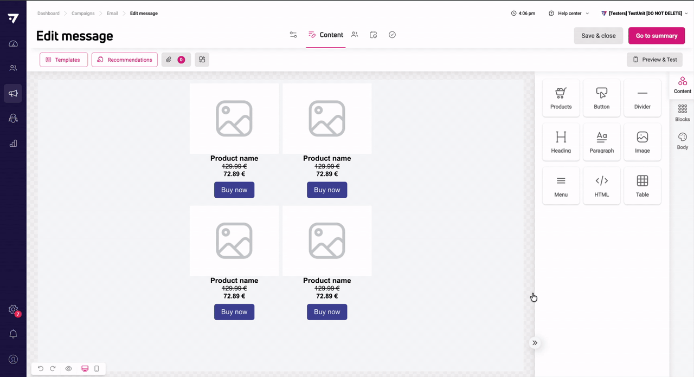Screen dimensions: 694x377
Task: Open the user profile icon in sidebar
Action: (x=13, y=359)
